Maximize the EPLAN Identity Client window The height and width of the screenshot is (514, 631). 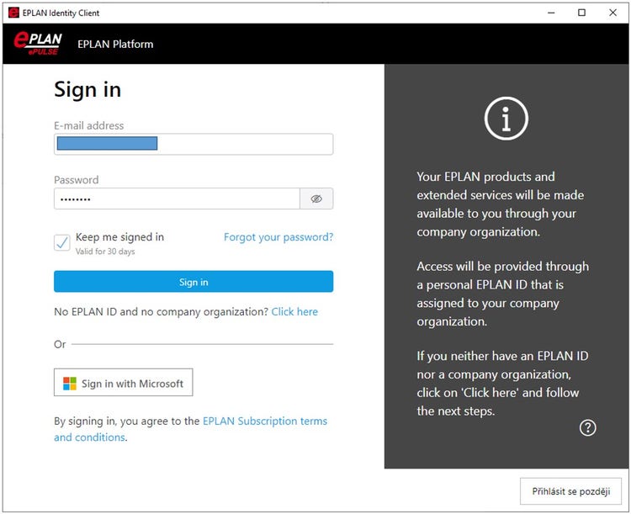coord(581,13)
